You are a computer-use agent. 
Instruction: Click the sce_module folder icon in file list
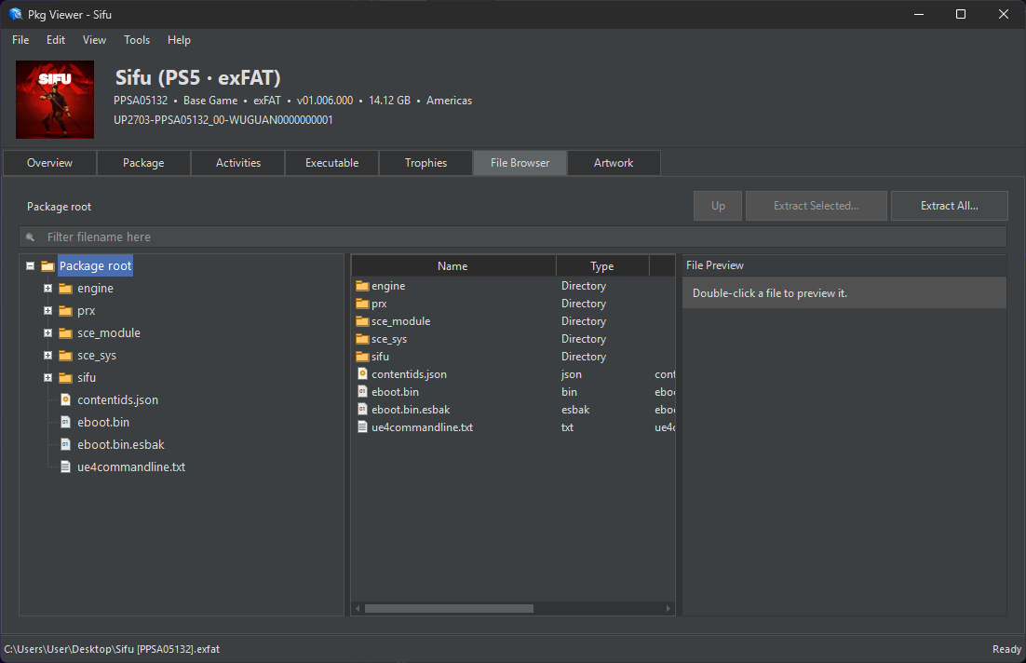362,320
